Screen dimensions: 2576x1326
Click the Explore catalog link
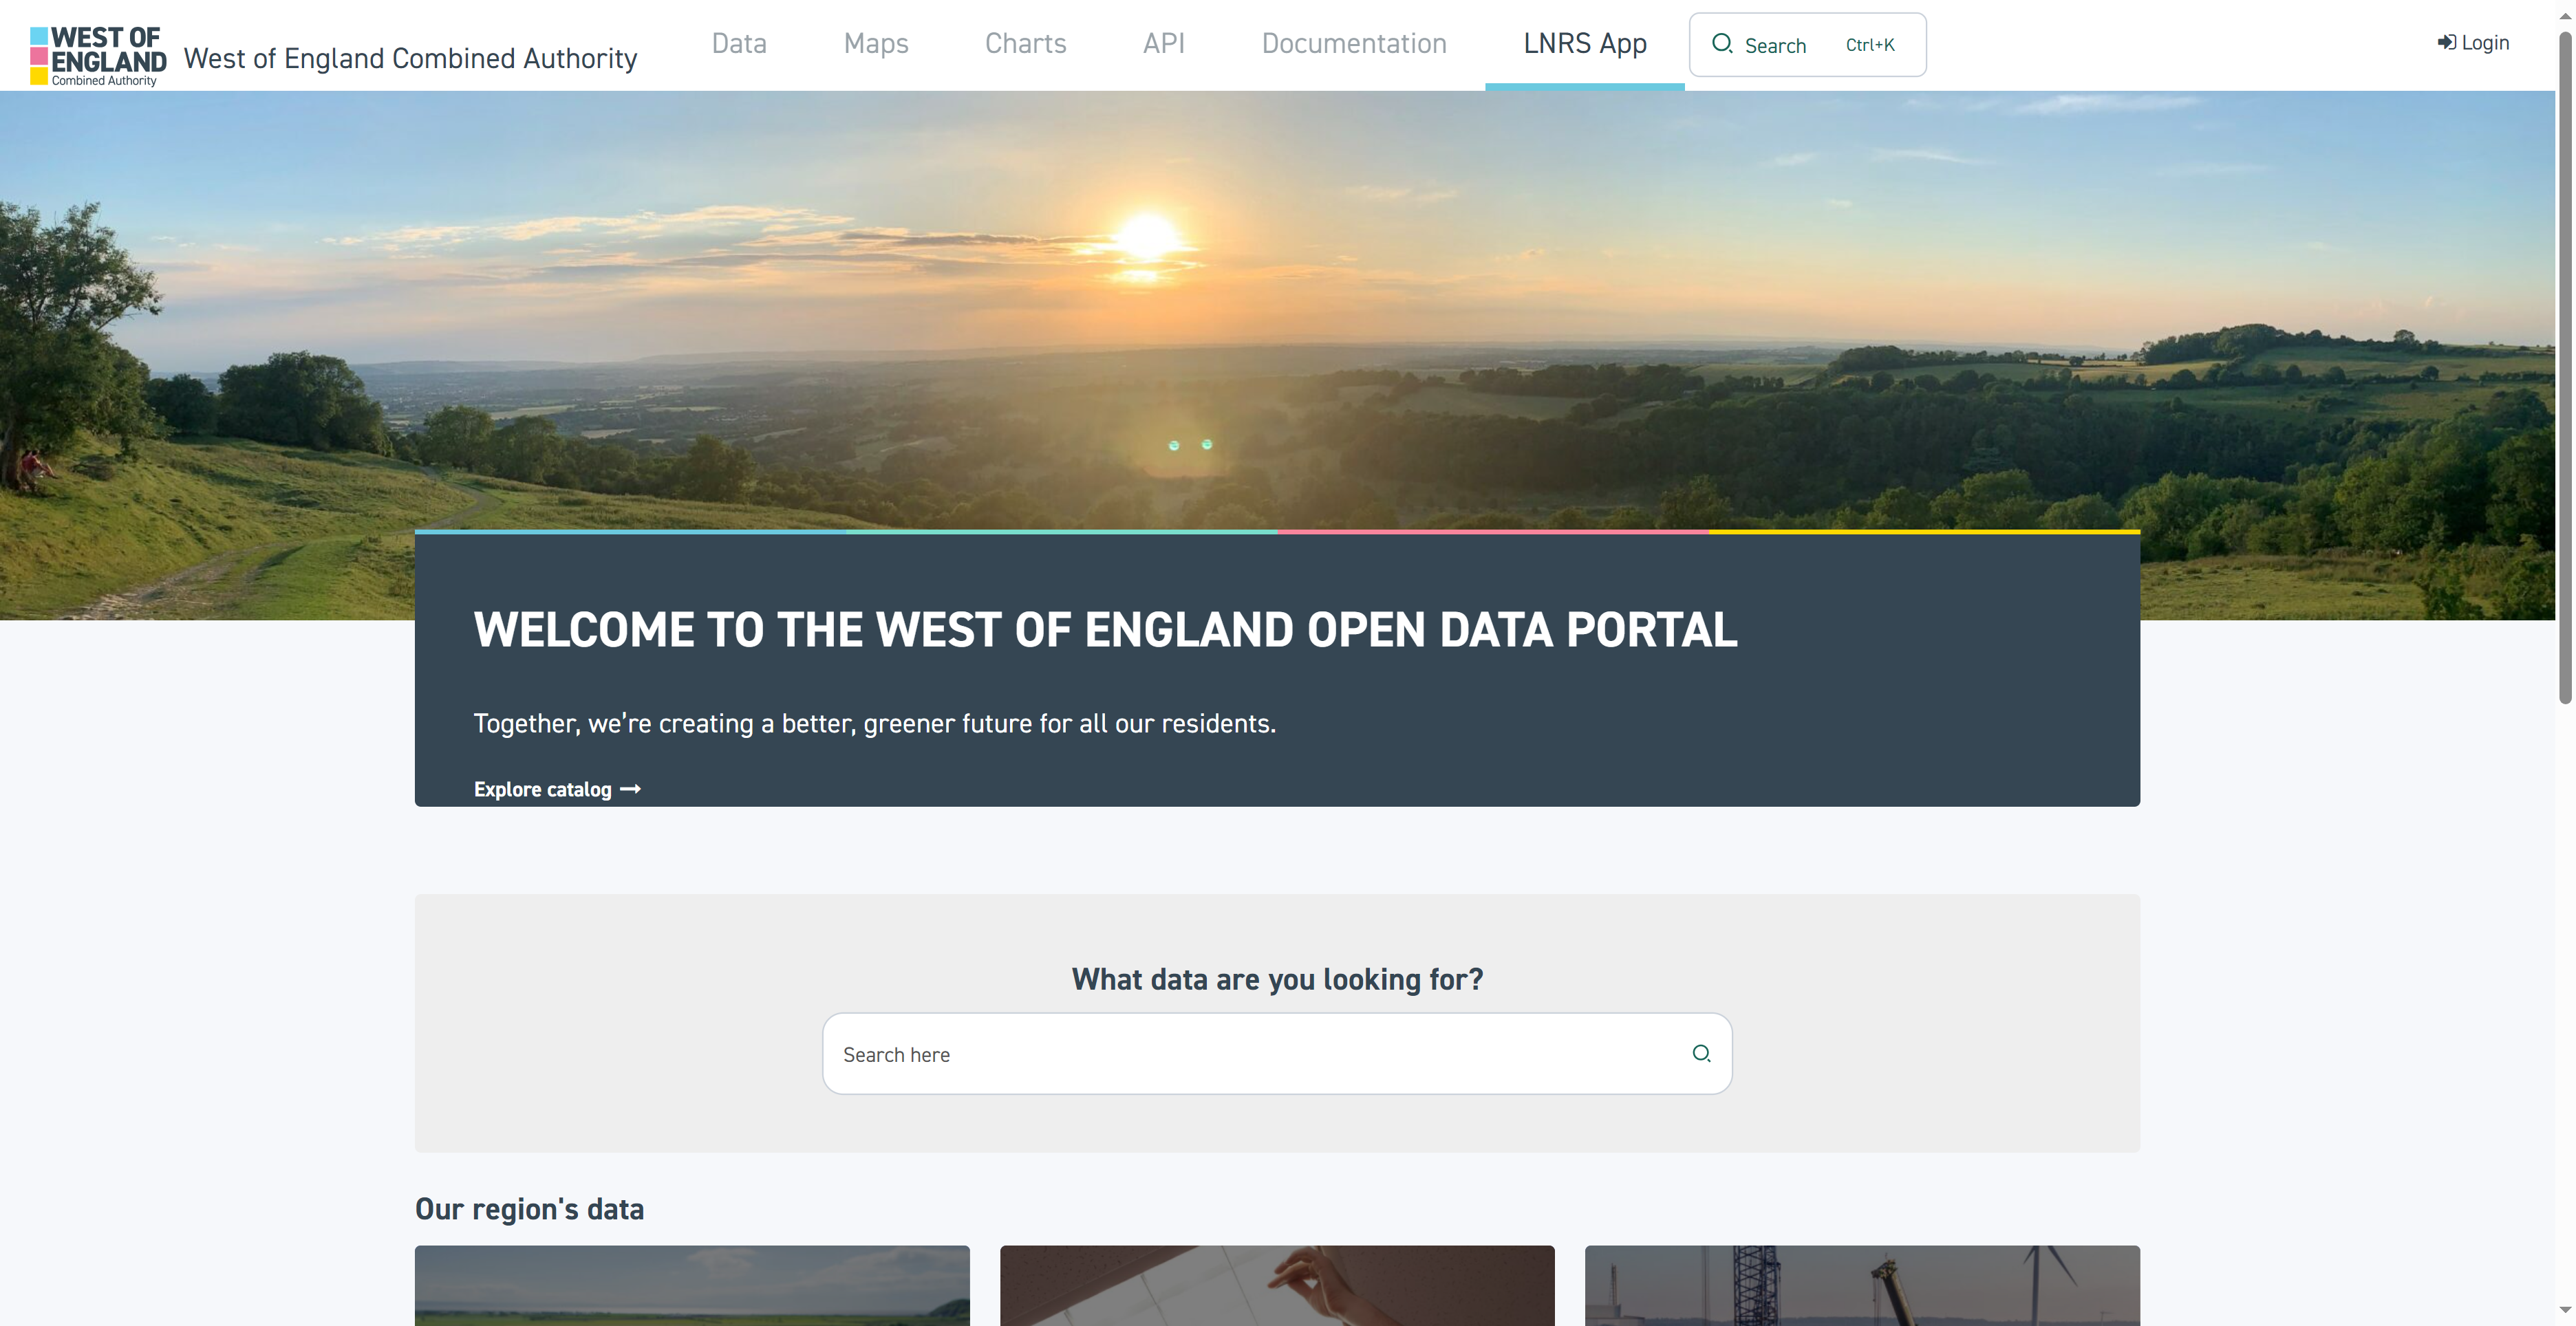click(557, 788)
